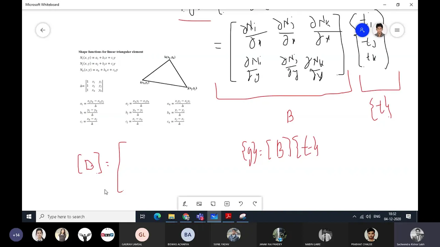440x247 pixels.
Task: Click the triangle element diagram image
Action: click(168, 73)
